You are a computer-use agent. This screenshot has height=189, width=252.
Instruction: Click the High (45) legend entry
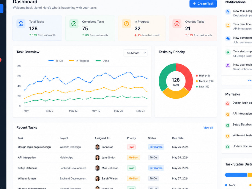pyautogui.click(x=203, y=76)
